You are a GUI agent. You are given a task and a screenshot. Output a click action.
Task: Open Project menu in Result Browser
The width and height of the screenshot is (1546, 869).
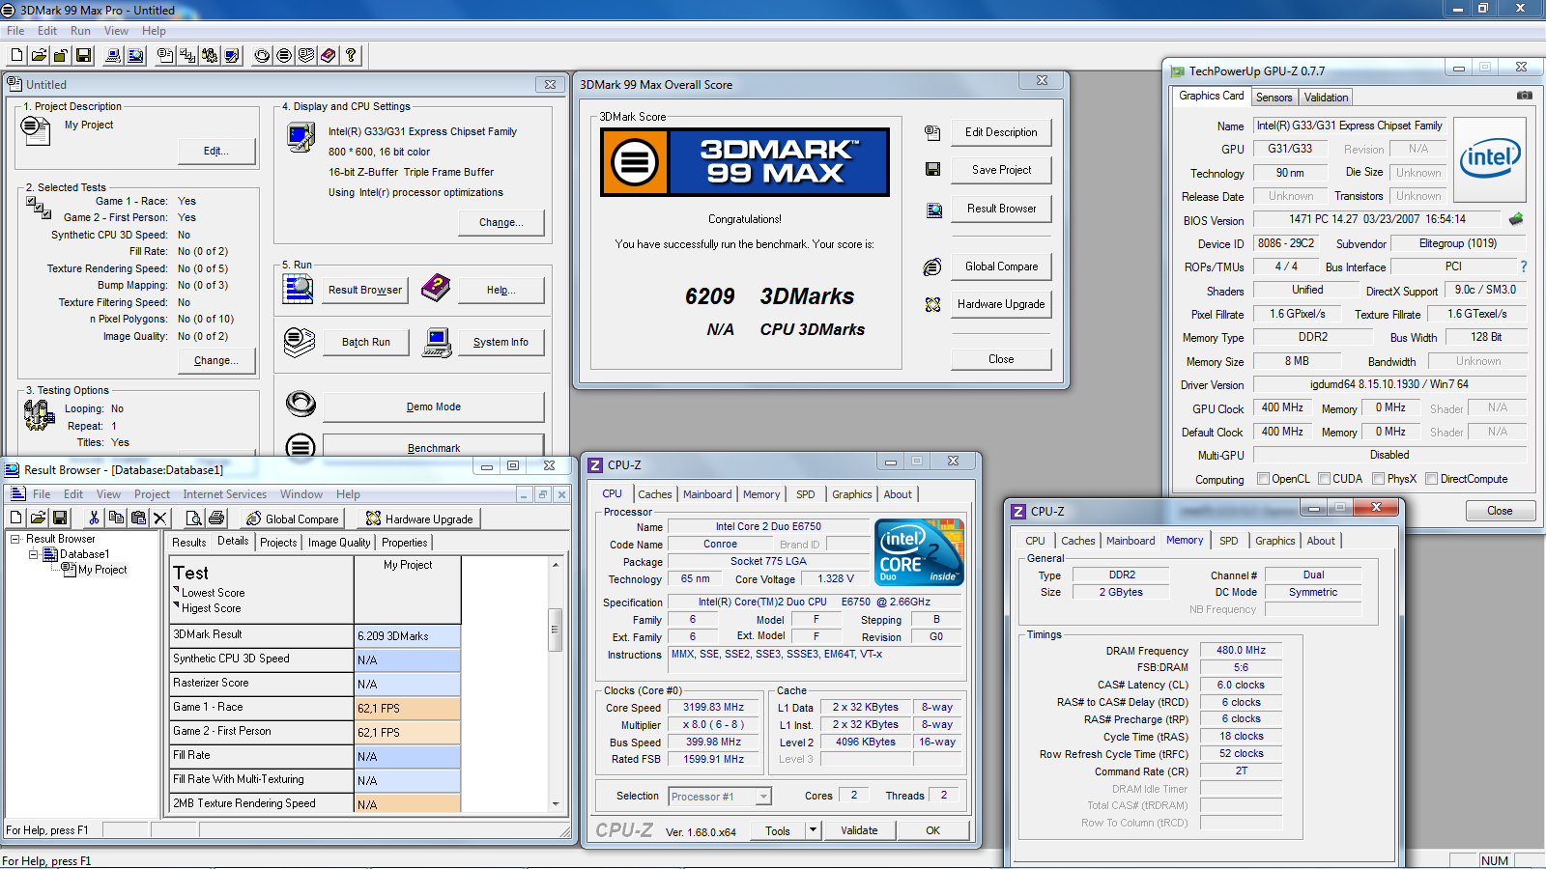tap(152, 494)
